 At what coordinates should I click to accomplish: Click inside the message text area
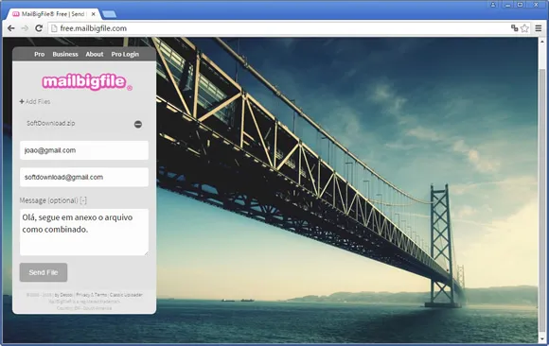tap(84, 232)
